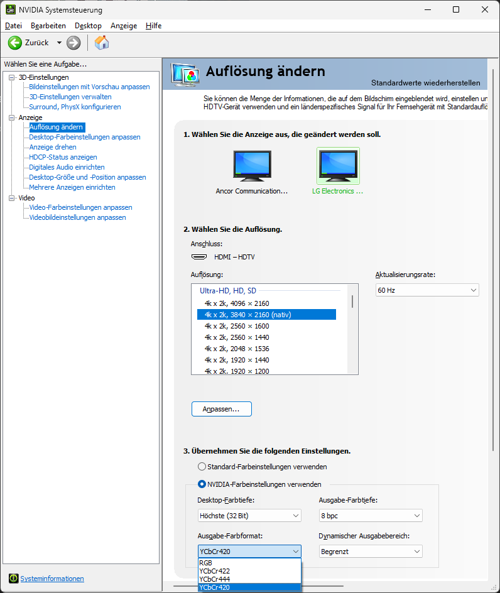Go to the home page house icon
Screen dimensions: 500x593
[x=102, y=43]
